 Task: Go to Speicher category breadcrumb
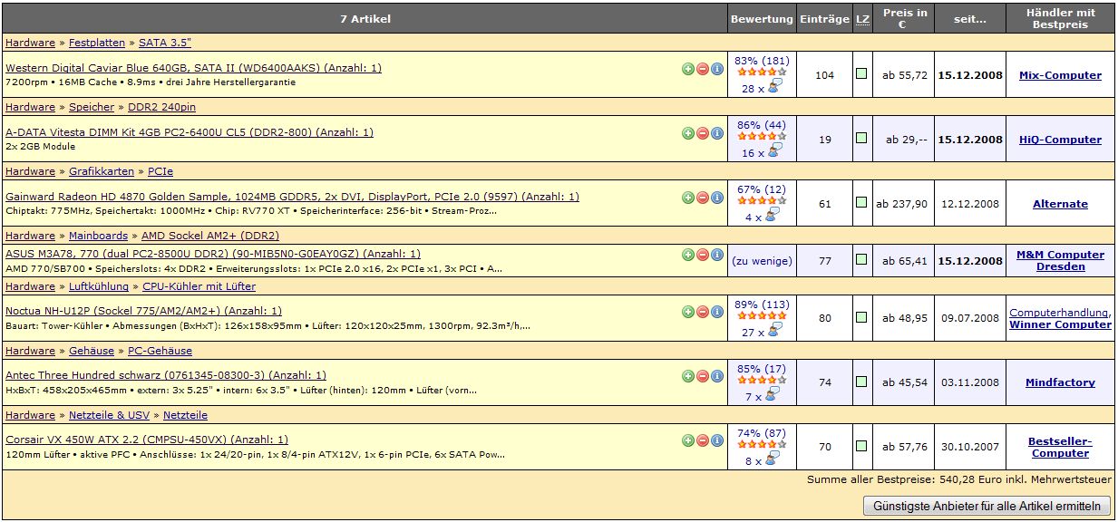click(x=92, y=107)
